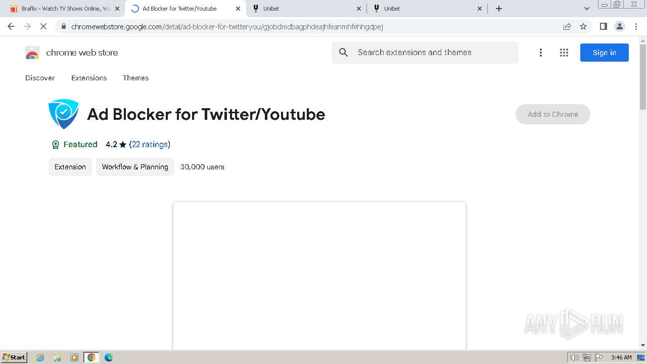
Task: Click the 4.2 star rating text
Action: [116, 145]
